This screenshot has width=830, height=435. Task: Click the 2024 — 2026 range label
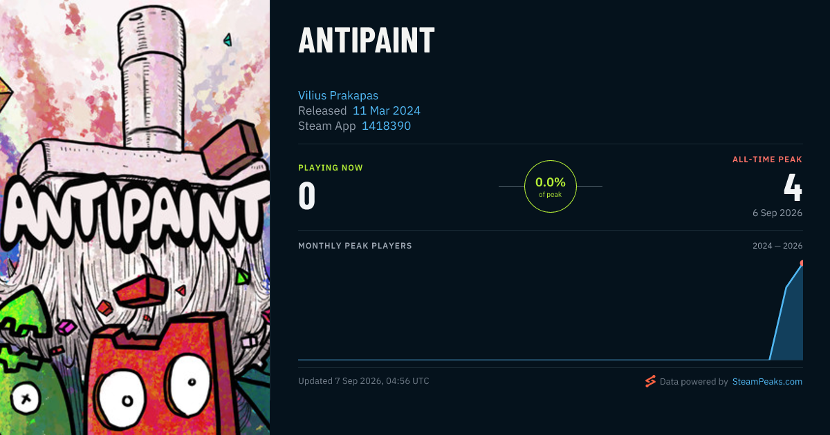tap(777, 246)
